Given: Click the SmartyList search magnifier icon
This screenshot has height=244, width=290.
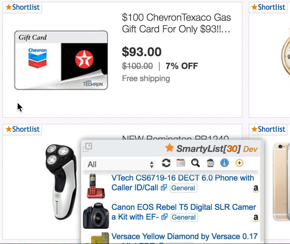Looking at the screenshot, I should click(x=196, y=163).
